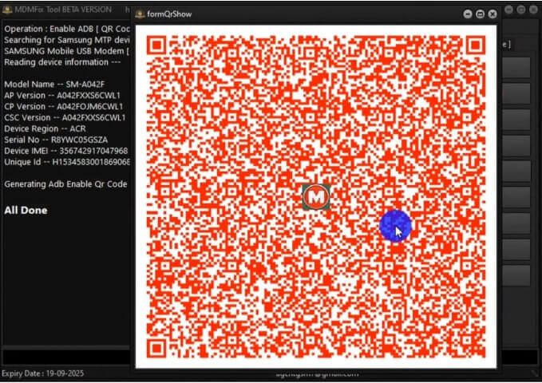Minimize the MDMFix Tool main window
Screen dimensions: 542x383
click(508, 10)
